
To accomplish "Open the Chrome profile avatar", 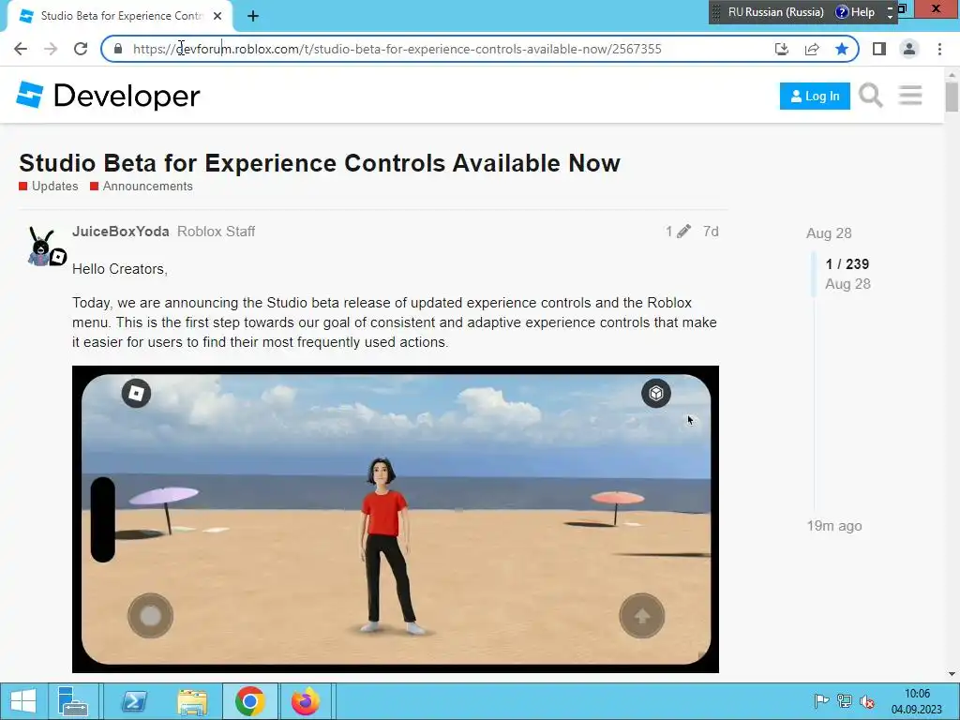I will click(909, 49).
